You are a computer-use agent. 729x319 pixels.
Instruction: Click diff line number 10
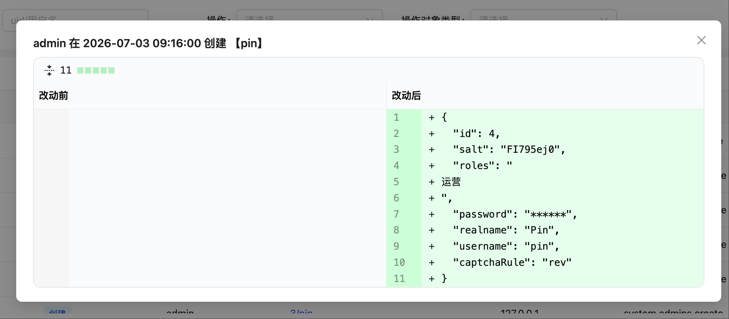[x=399, y=263]
